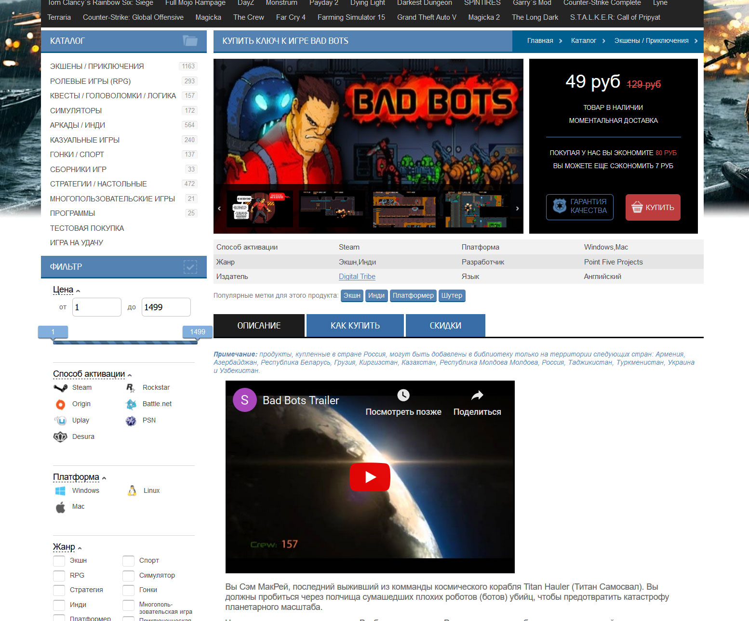Play the Bad Bots Trailer video
The width and height of the screenshot is (749, 621).
[370, 477]
